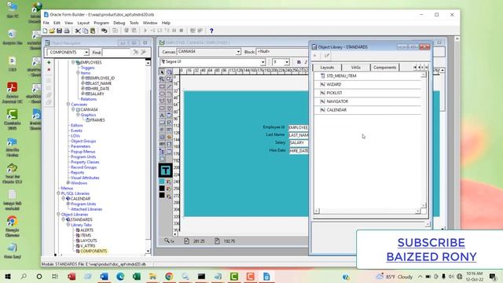Click the black line color swatch
Screen dimensions: 503x283
(162, 189)
